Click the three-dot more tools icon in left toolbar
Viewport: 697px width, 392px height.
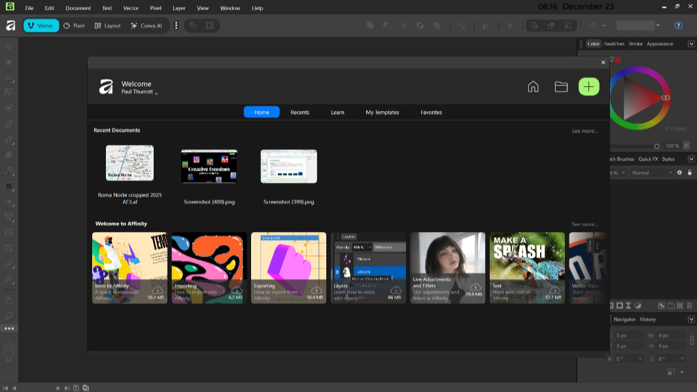pos(9,329)
